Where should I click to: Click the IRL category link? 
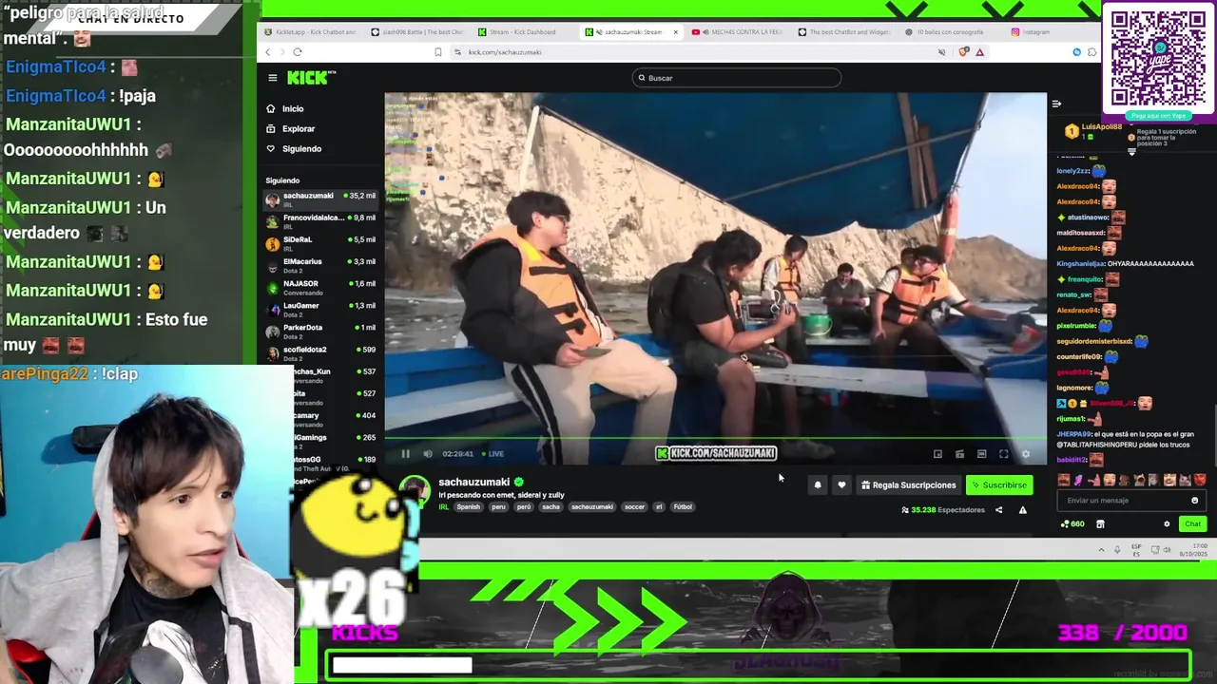443,507
